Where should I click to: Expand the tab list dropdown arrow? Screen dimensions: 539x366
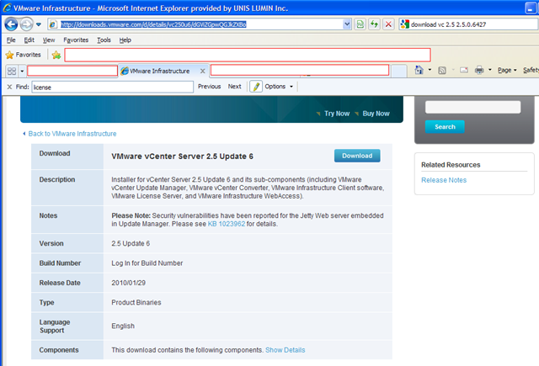click(x=22, y=71)
